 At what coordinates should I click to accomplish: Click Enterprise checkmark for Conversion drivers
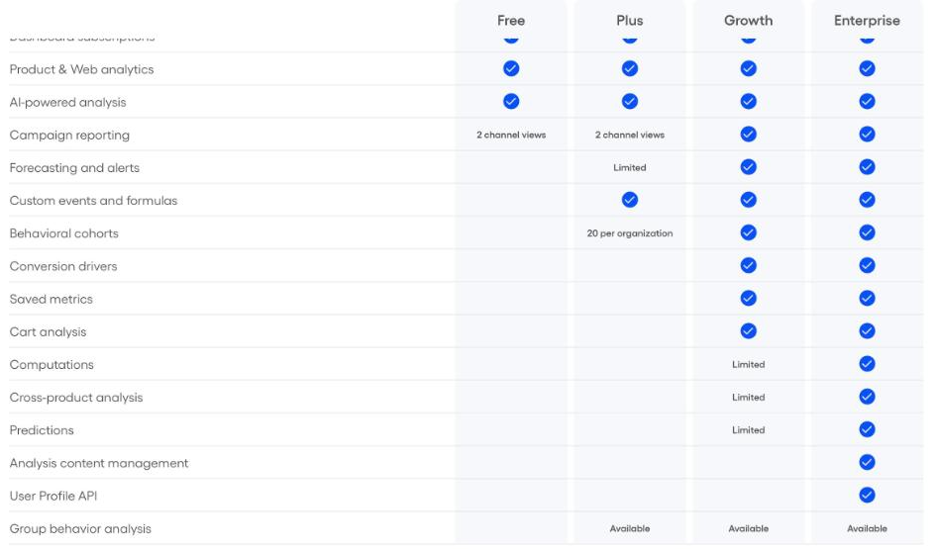tap(868, 265)
